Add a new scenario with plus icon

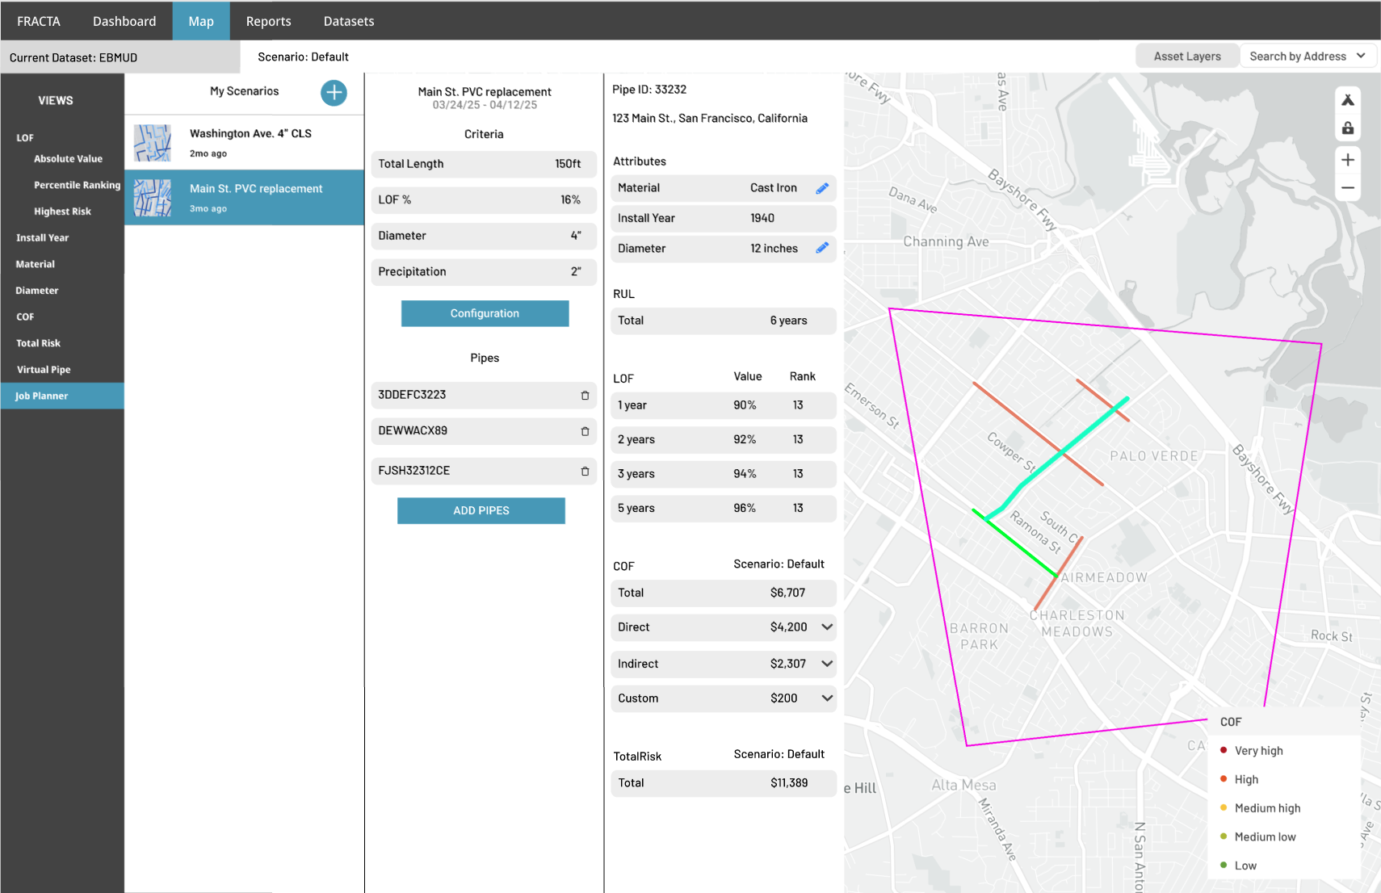coord(334,93)
